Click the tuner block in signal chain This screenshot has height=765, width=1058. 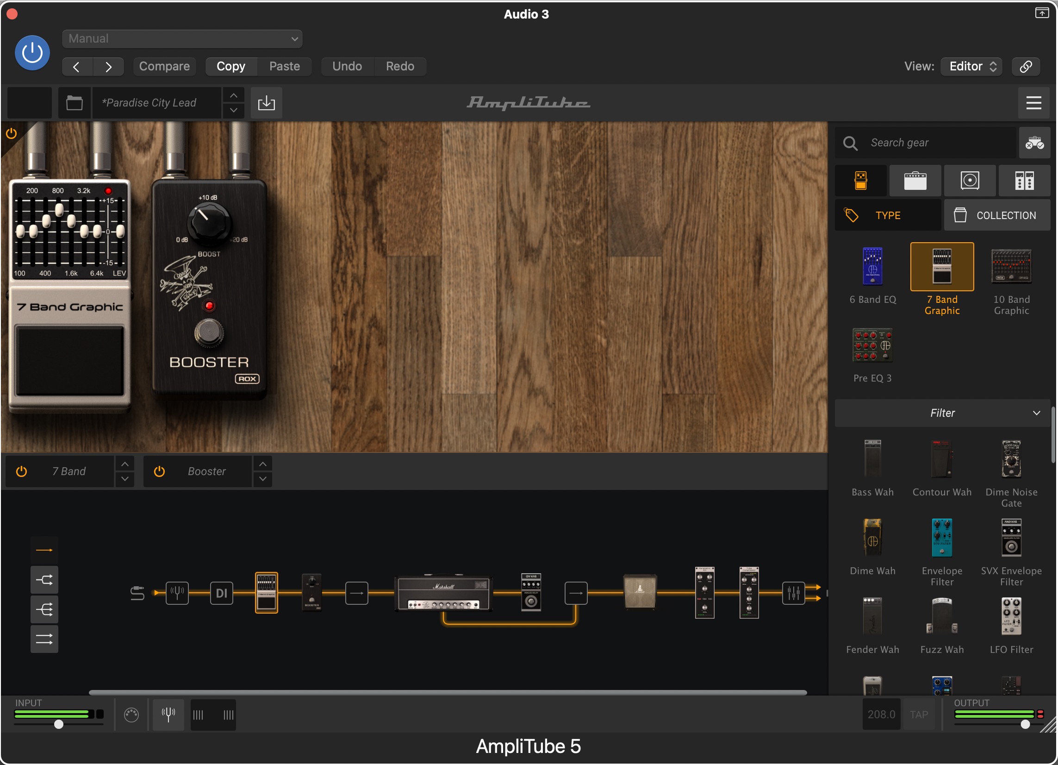point(177,593)
